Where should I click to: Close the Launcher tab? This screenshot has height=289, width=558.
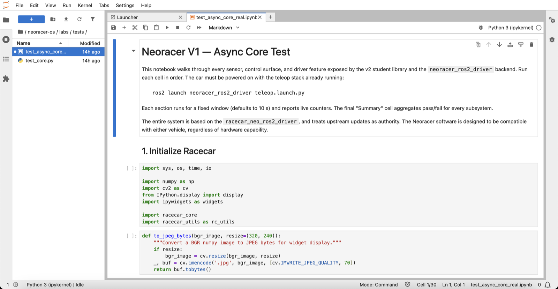tap(180, 17)
